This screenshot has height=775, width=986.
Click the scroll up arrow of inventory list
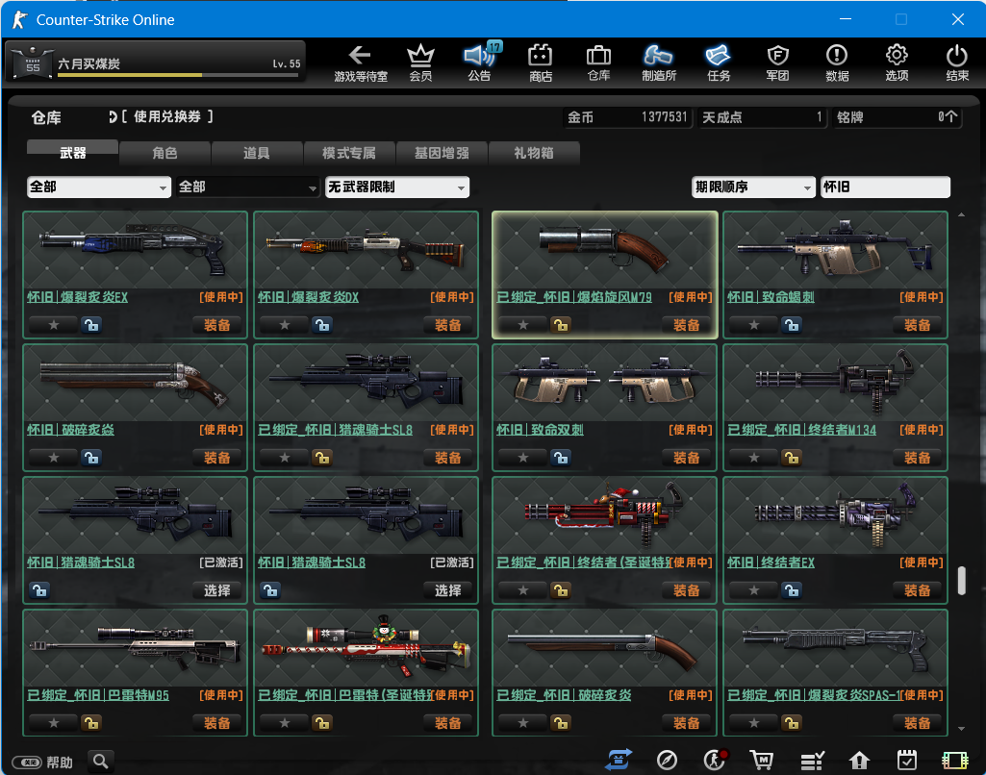[962, 215]
